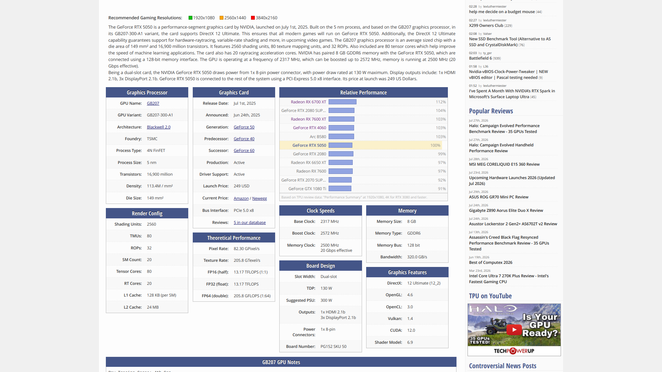Click the 4N FinFET process type value
The width and height of the screenshot is (662, 372).
click(156, 151)
